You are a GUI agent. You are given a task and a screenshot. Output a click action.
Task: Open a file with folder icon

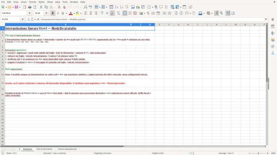point(9,7)
